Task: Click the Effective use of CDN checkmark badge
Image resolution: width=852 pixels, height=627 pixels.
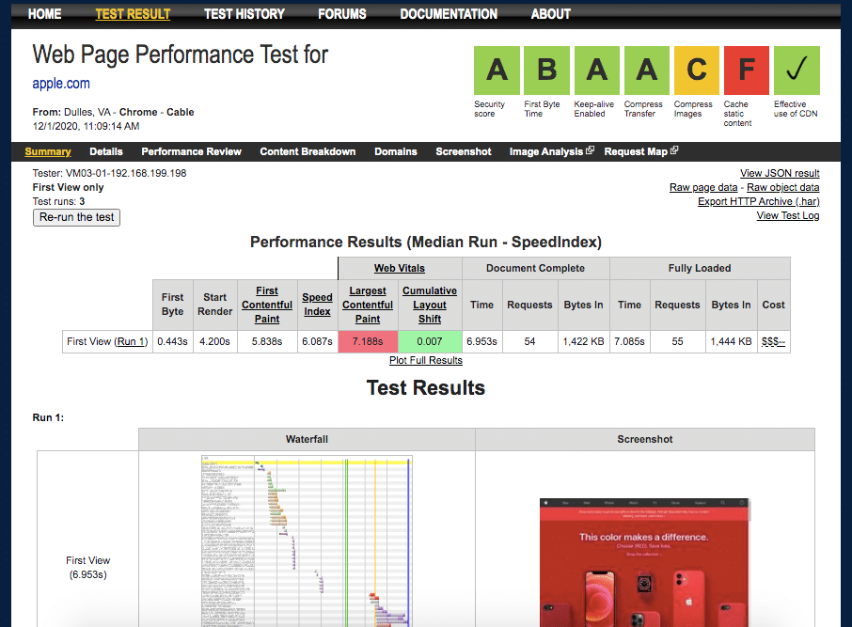Action: (797, 71)
